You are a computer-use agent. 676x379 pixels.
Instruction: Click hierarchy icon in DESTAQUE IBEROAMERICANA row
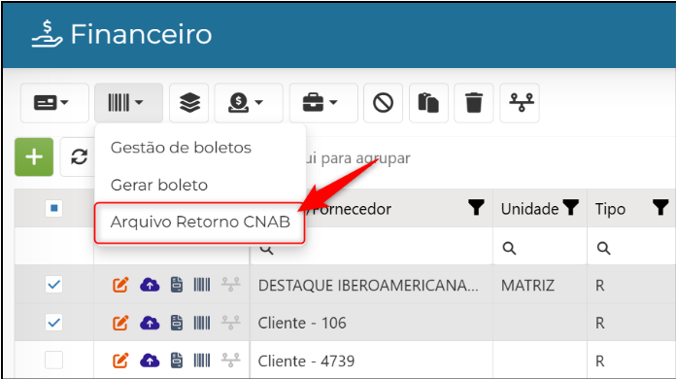230,285
